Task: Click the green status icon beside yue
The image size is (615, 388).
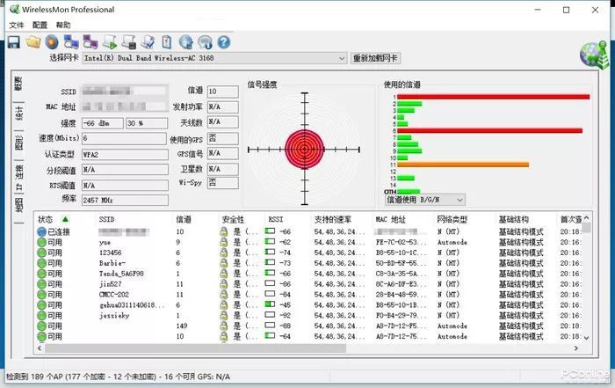Action: (x=41, y=241)
